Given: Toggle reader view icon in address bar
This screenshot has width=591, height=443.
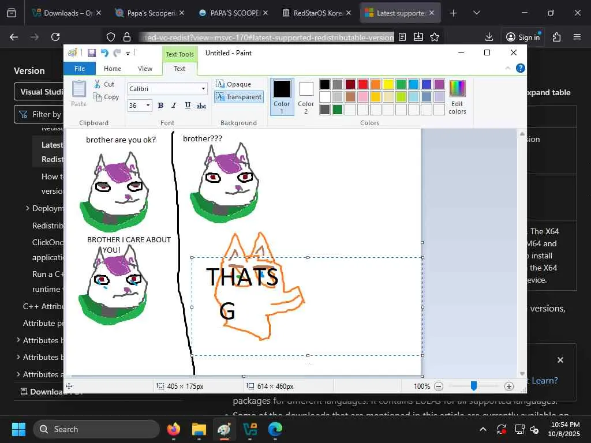Looking at the screenshot, I should point(402,37).
